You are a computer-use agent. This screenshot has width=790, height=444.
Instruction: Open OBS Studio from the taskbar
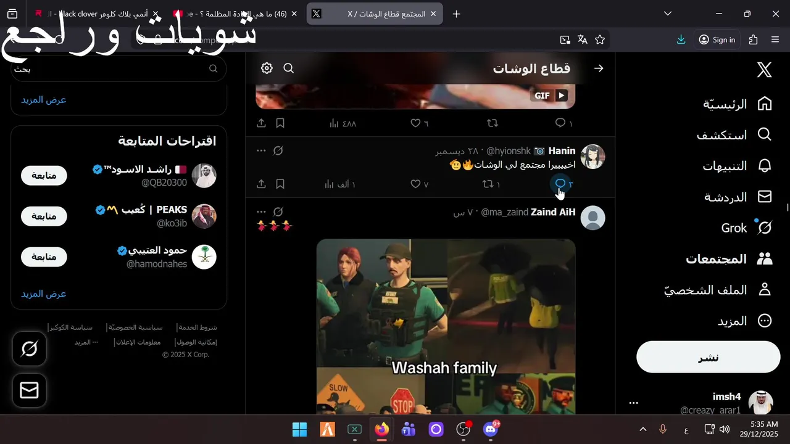[464, 429]
